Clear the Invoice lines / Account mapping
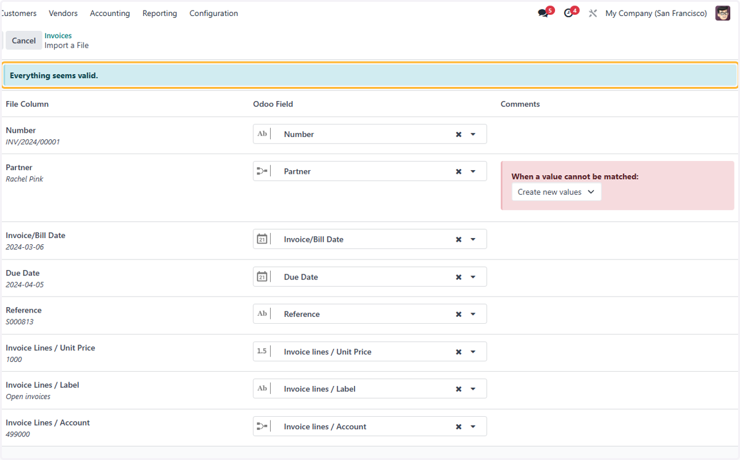 tap(459, 427)
